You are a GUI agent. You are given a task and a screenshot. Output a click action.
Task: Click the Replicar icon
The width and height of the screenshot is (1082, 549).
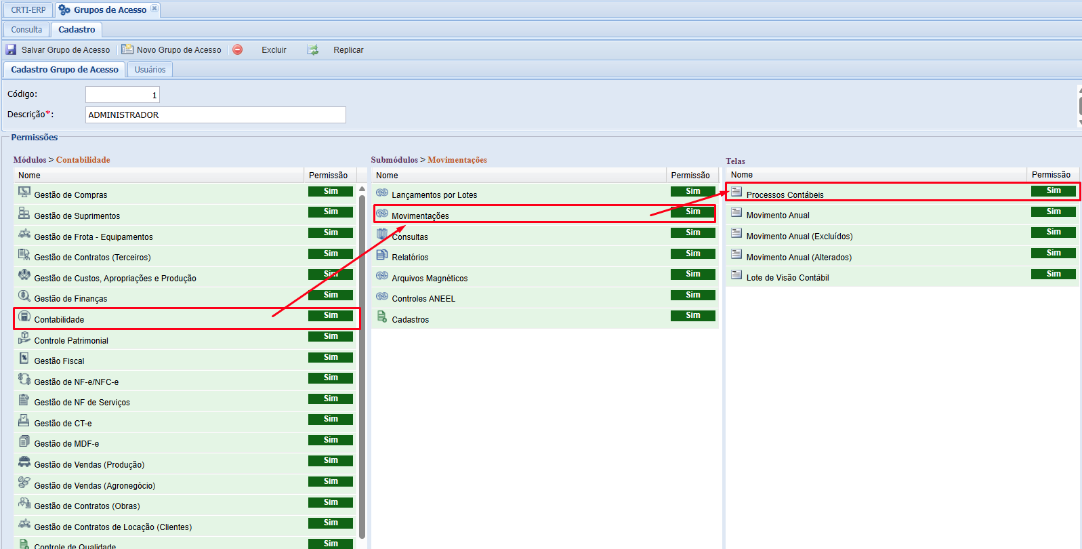coord(312,49)
